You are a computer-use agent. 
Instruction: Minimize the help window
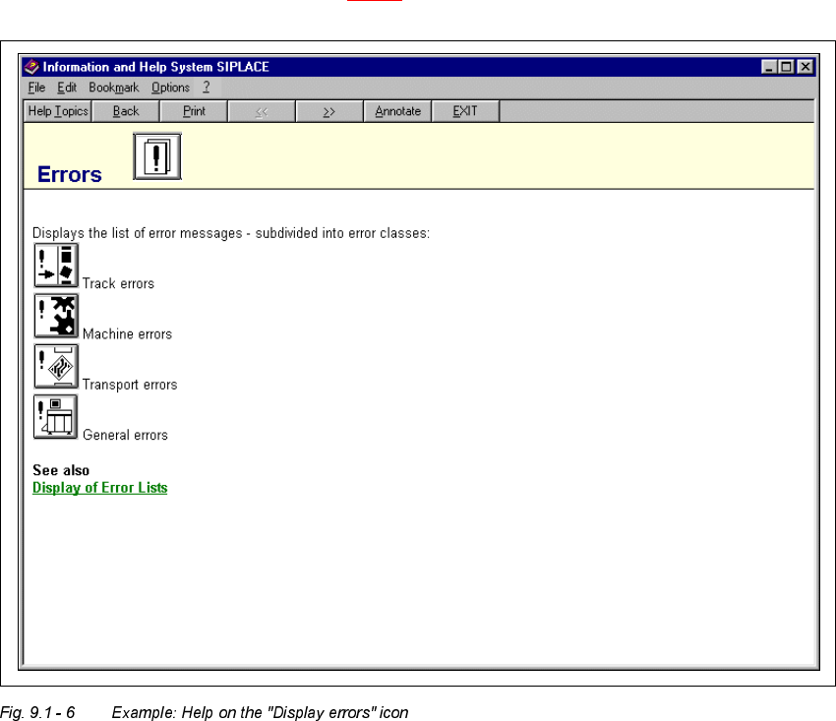click(x=769, y=67)
